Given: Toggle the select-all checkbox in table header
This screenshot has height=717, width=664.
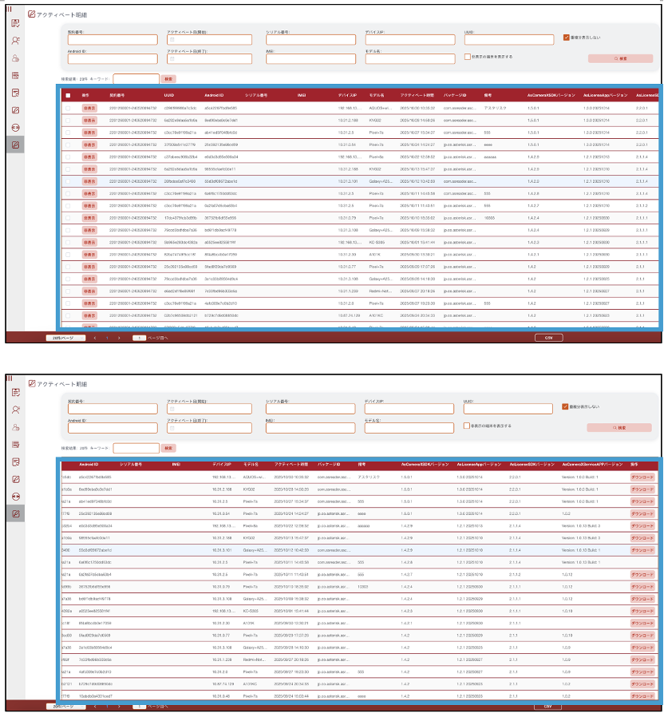Looking at the screenshot, I should click(x=68, y=95).
